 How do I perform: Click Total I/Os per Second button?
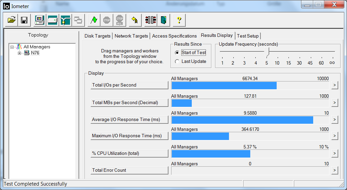tap(130, 85)
